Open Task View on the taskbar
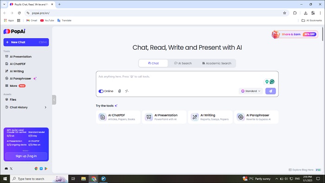The image size is (325, 183). [73, 179]
